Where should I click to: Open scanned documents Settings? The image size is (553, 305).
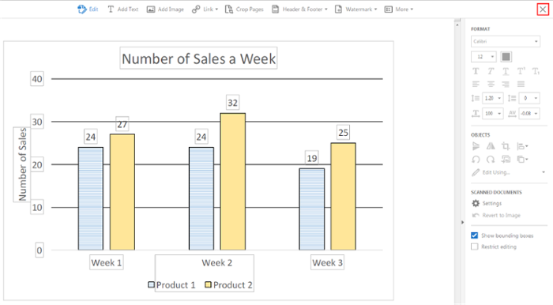[487, 203]
